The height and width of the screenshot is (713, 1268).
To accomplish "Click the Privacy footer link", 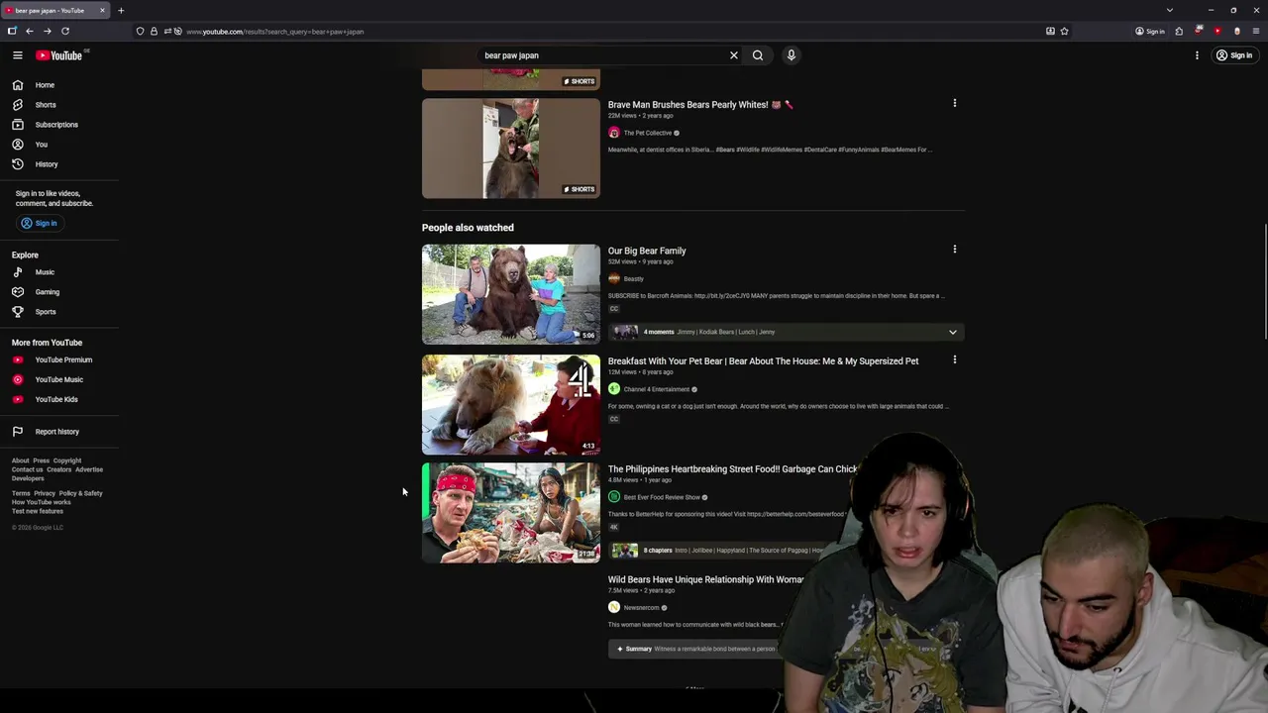I will point(45,493).
